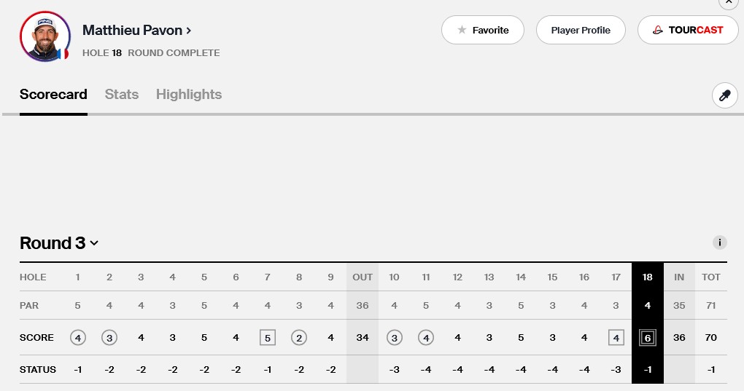
Task: Click the star icon in Favorite
Action: click(x=462, y=30)
